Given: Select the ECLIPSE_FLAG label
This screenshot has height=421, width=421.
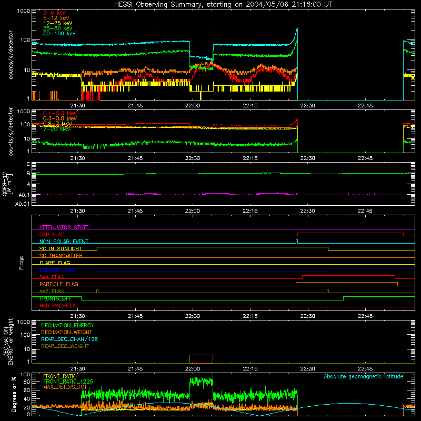Looking at the screenshot, I should tap(57, 270).
